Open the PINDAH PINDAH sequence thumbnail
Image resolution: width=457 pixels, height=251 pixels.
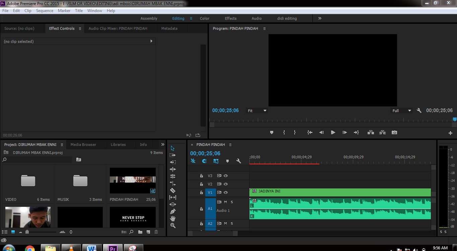click(x=132, y=181)
